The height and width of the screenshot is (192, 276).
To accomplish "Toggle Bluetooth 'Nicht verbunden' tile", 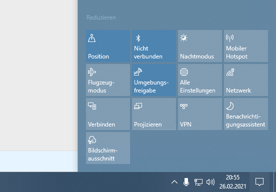I will [154, 46].
